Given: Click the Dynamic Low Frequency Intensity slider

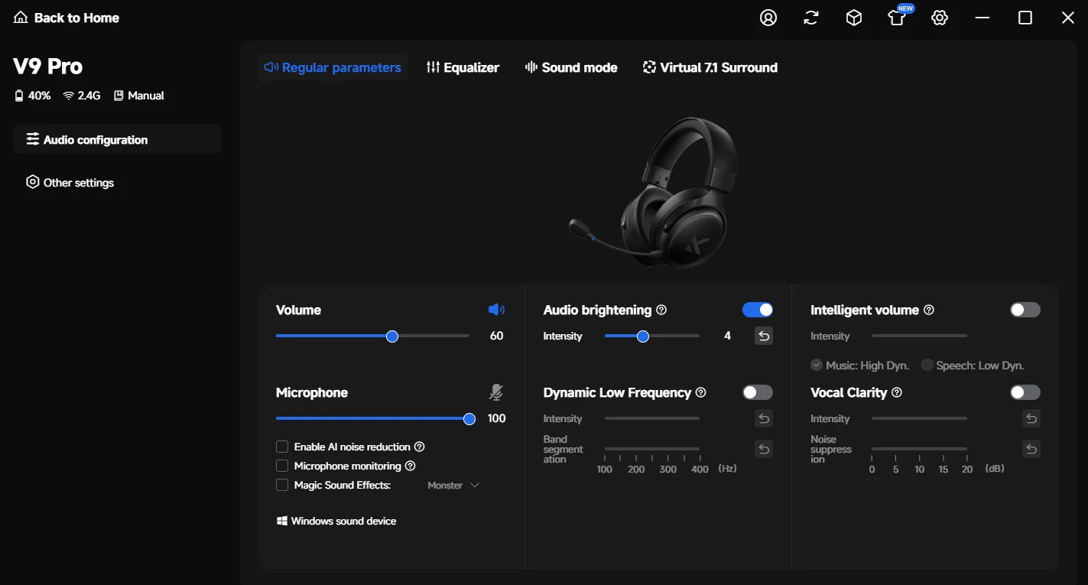Looking at the screenshot, I should point(652,418).
